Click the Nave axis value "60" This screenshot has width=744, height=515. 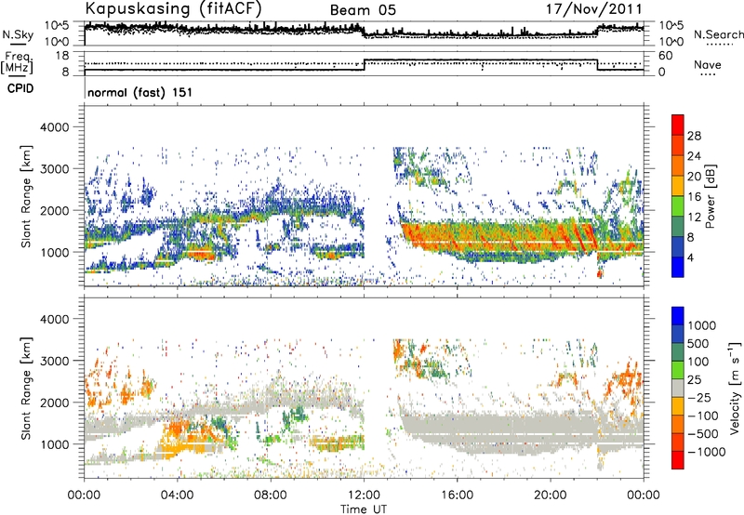(666, 56)
